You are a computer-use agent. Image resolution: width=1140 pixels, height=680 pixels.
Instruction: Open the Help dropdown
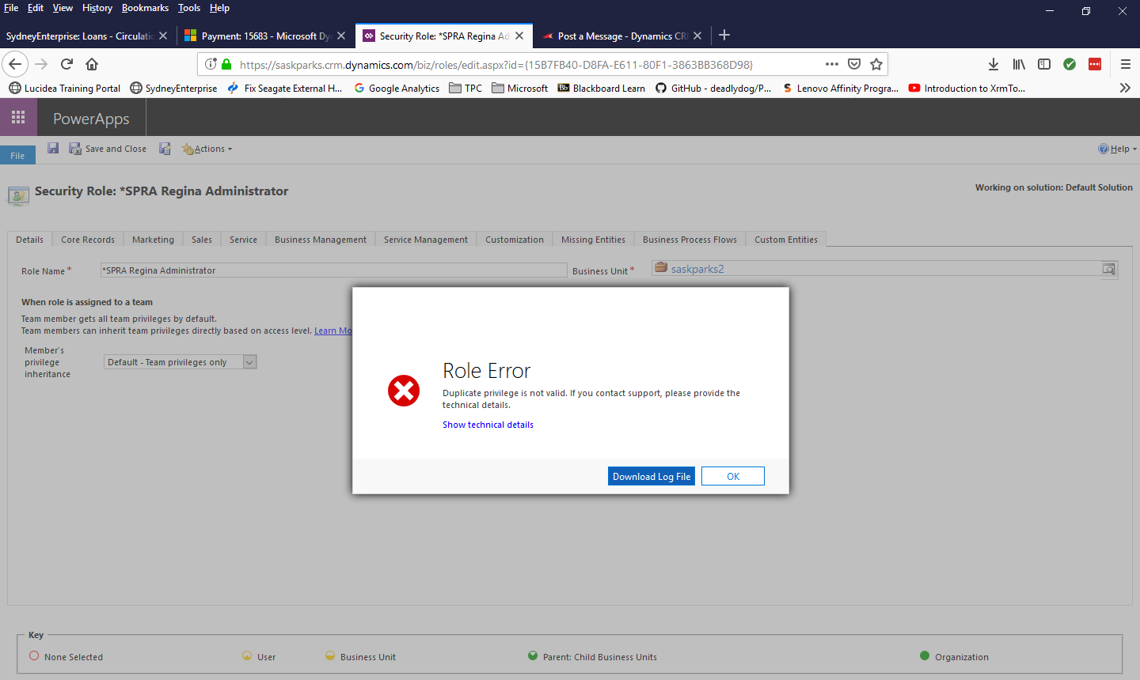click(x=1117, y=149)
